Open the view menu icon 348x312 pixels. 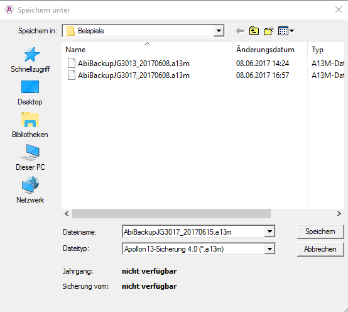(x=286, y=31)
